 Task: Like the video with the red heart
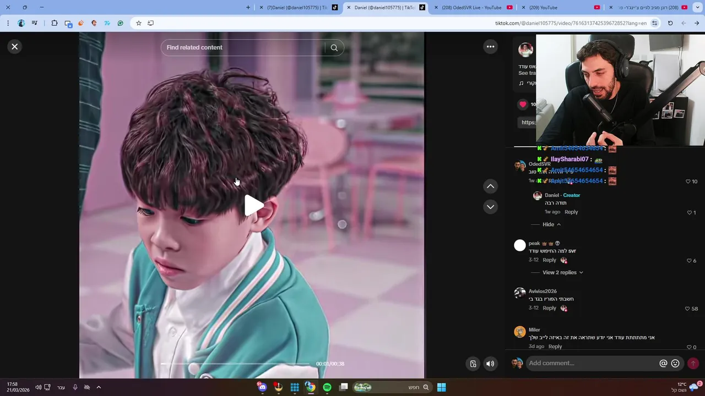click(x=523, y=104)
